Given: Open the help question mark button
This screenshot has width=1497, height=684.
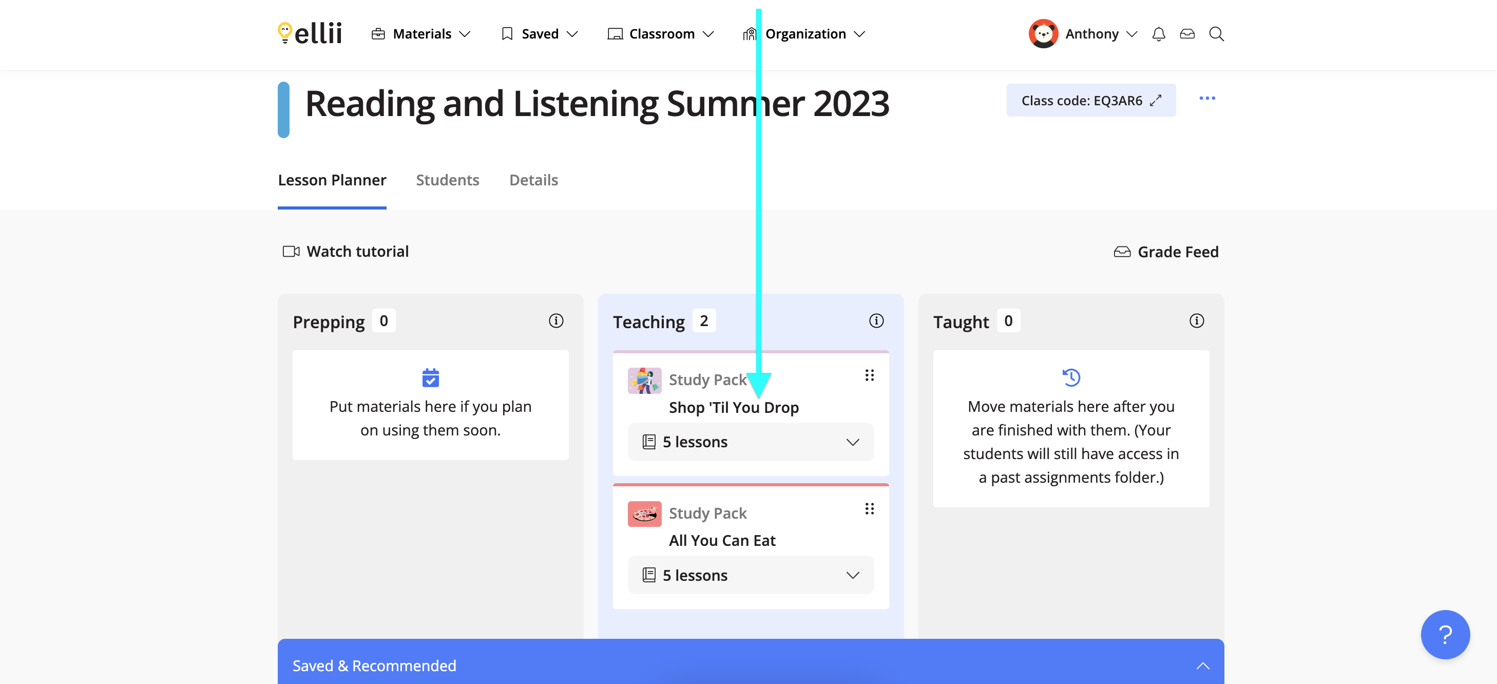Looking at the screenshot, I should point(1445,635).
